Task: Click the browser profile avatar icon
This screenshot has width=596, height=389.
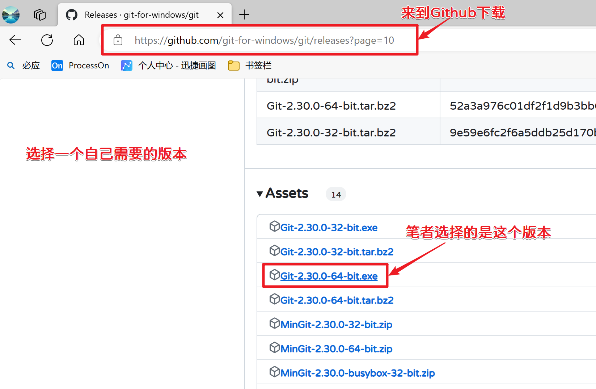Action: click(11, 15)
